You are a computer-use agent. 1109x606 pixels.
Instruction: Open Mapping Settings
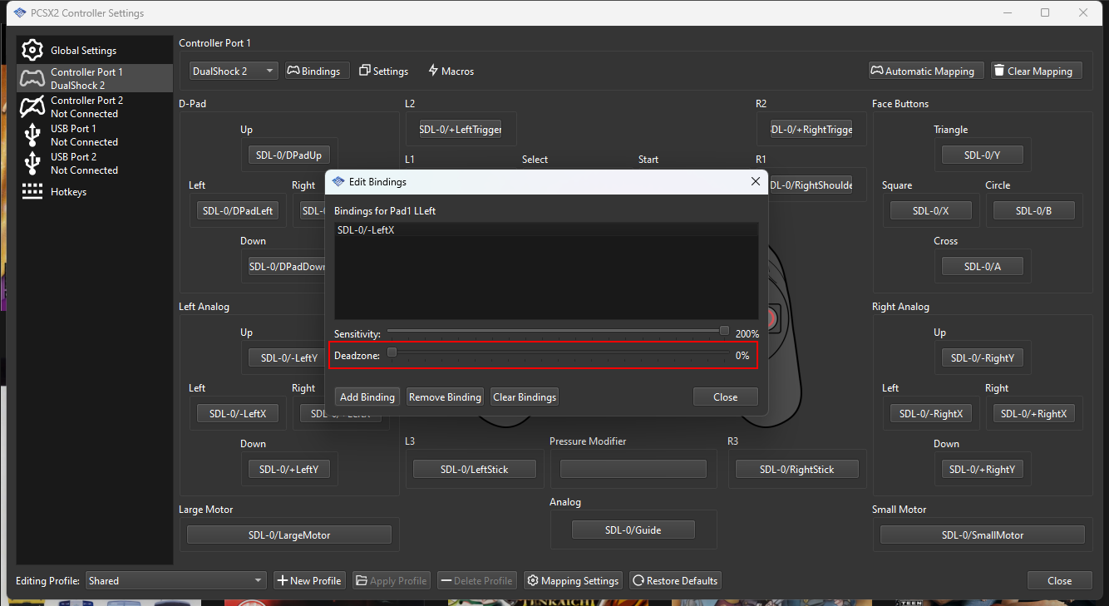coord(574,580)
